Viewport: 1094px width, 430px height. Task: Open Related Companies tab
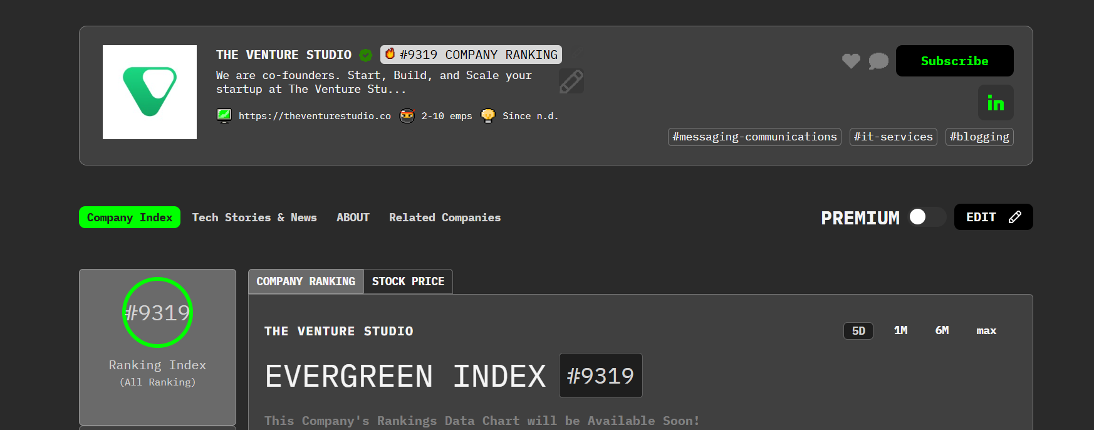pyautogui.click(x=445, y=218)
